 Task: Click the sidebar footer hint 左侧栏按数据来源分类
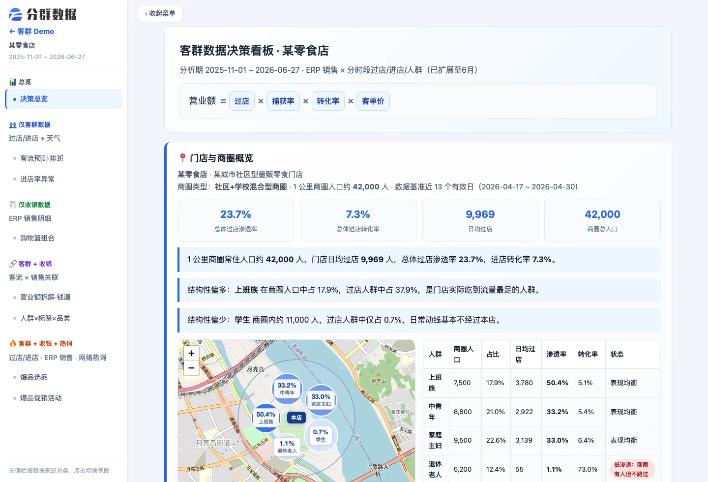pyautogui.click(x=59, y=471)
